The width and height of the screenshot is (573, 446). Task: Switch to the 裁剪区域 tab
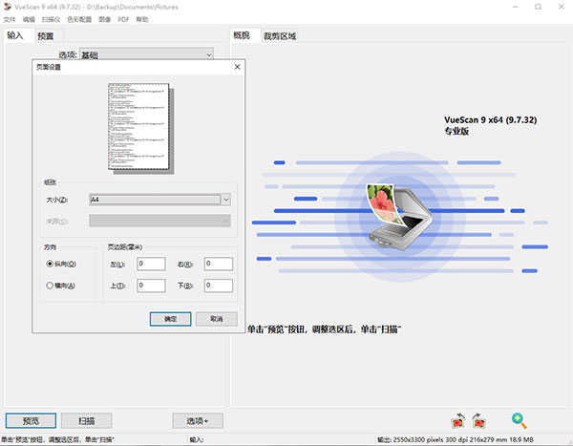[280, 36]
